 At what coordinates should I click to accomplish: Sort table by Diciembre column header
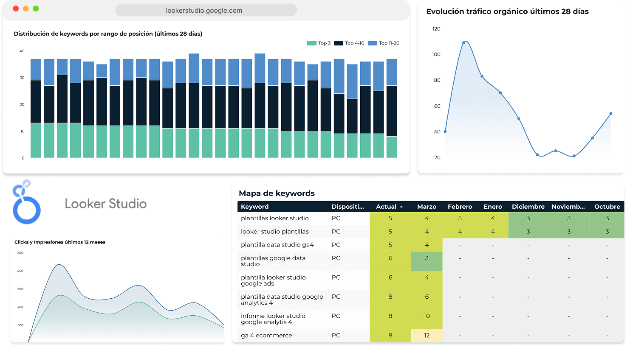click(528, 207)
